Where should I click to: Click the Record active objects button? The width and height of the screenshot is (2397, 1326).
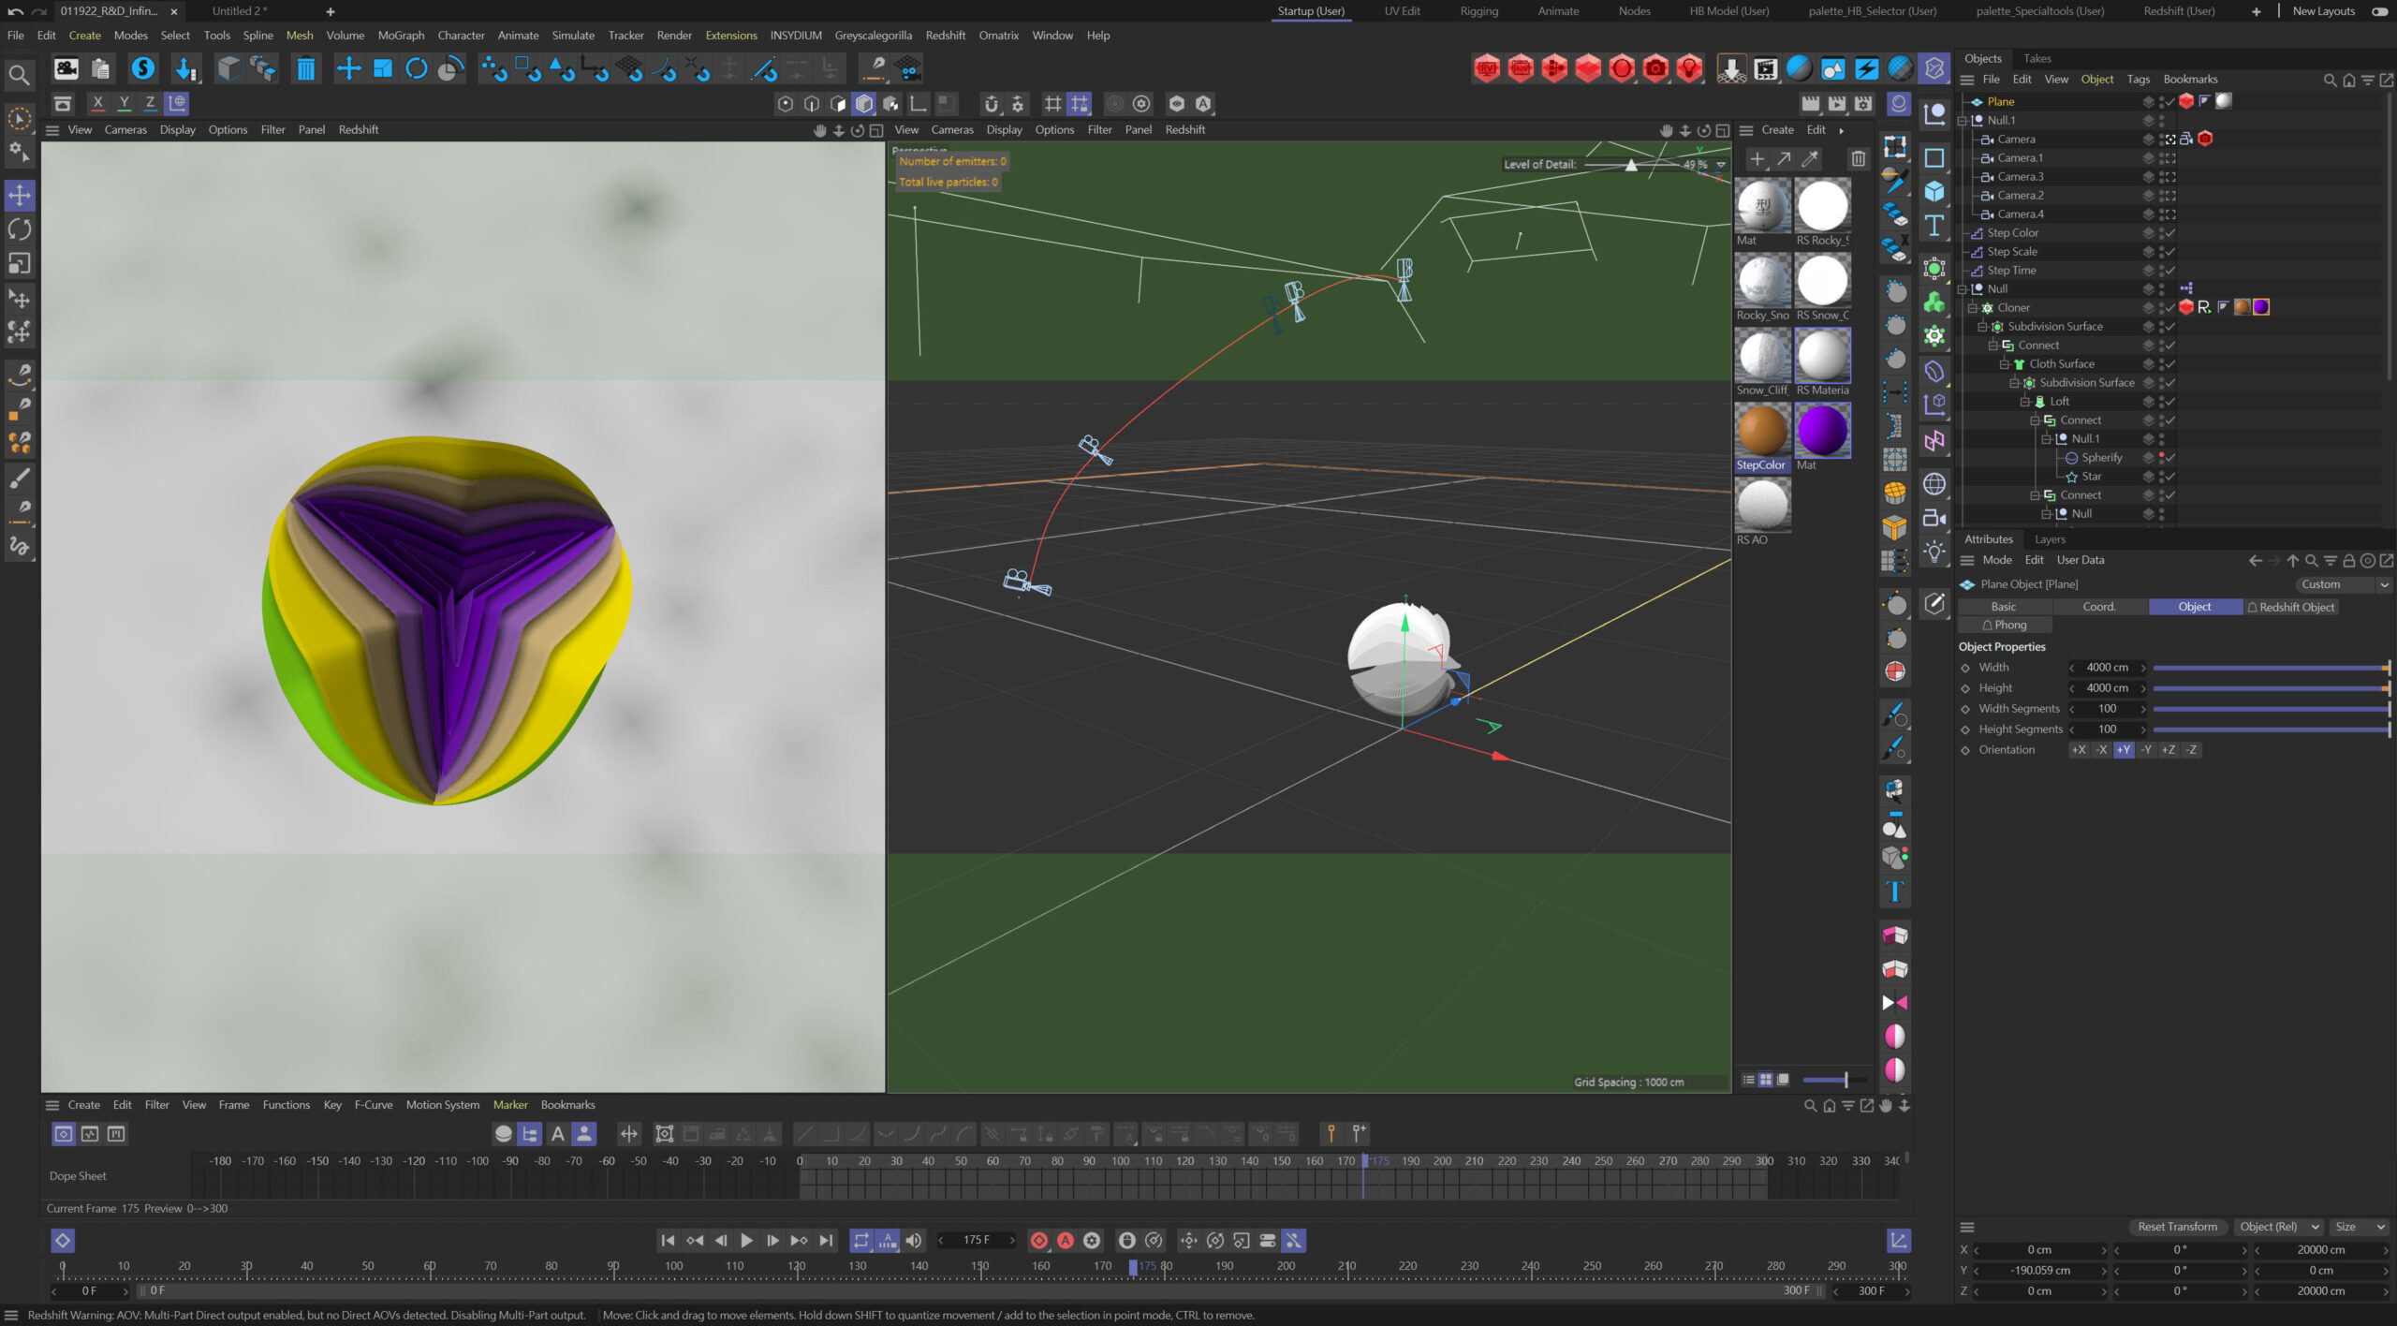(1038, 1240)
